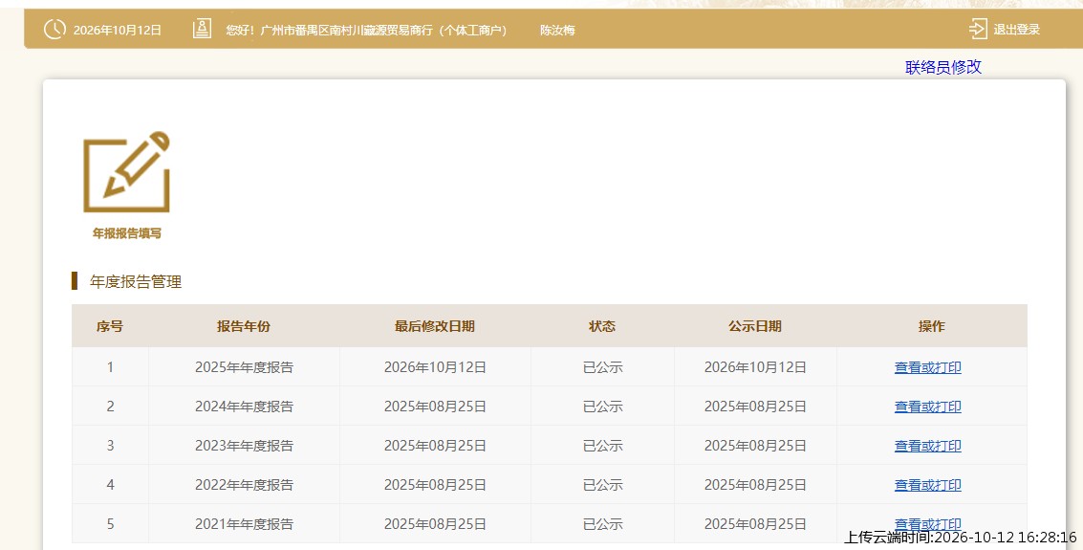The width and height of the screenshot is (1083, 550).
Task: Select the 2023年年度报告 cell
Action: click(x=244, y=447)
